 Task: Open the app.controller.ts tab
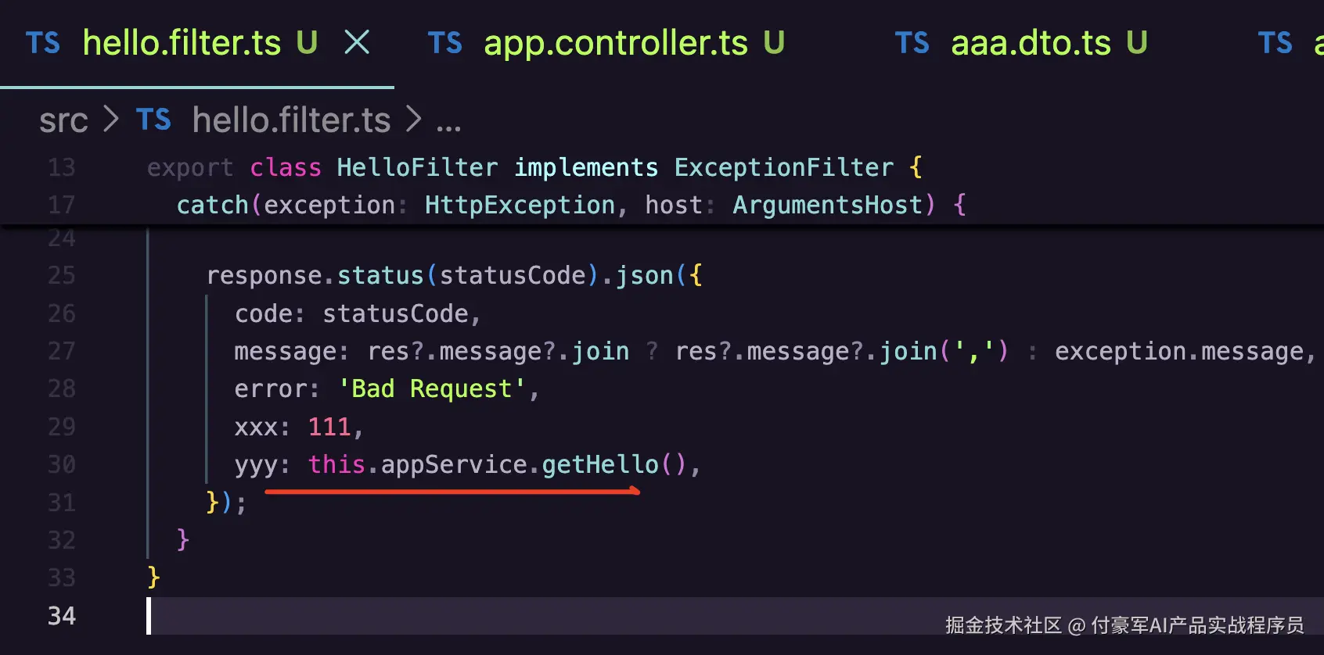tap(616, 43)
